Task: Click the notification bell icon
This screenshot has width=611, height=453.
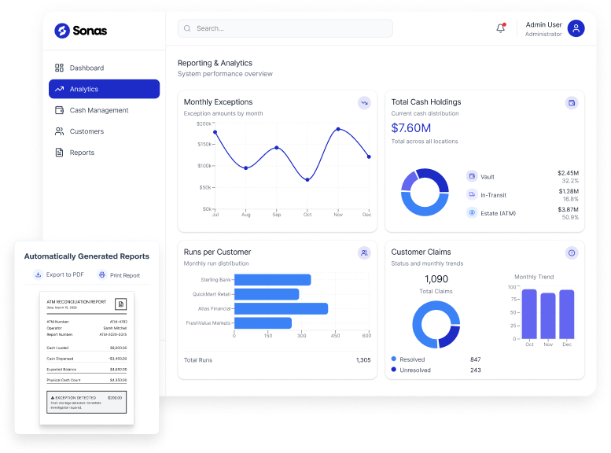Action: pos(501,28)
